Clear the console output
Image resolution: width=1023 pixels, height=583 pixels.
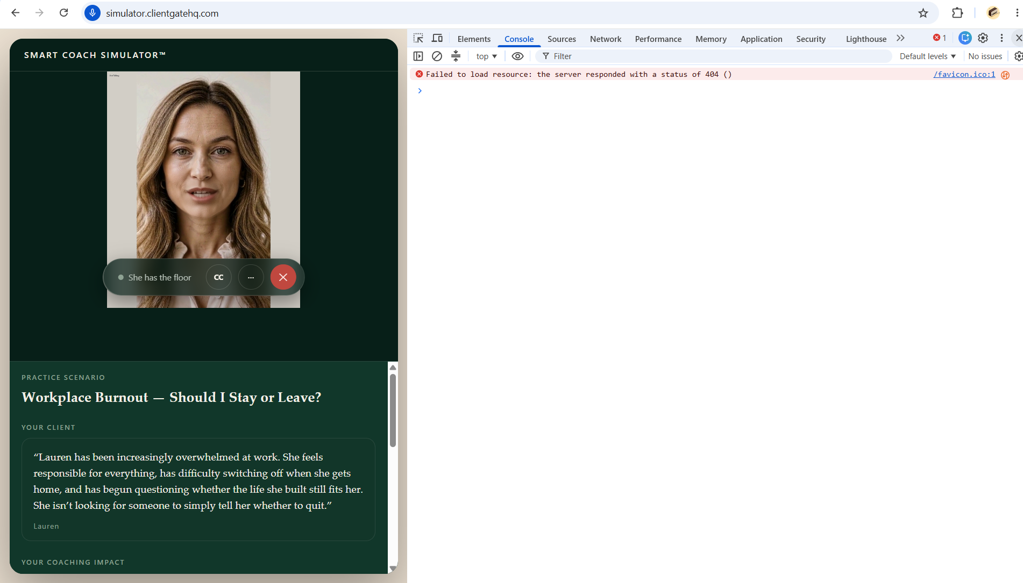pyautogui.click(x=437, y=56)
